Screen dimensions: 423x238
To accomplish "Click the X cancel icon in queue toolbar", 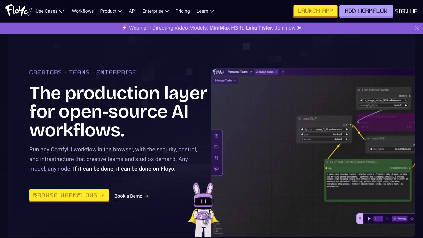I will point(387,218).
